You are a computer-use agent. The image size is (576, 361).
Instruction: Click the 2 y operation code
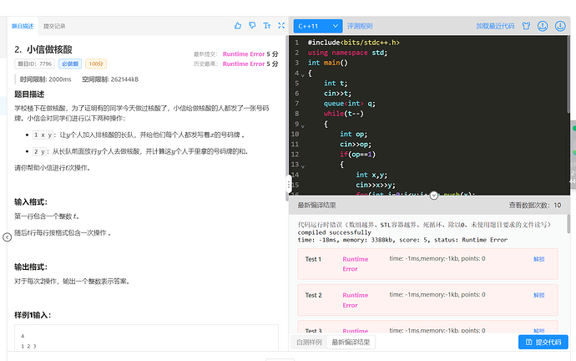39,151
